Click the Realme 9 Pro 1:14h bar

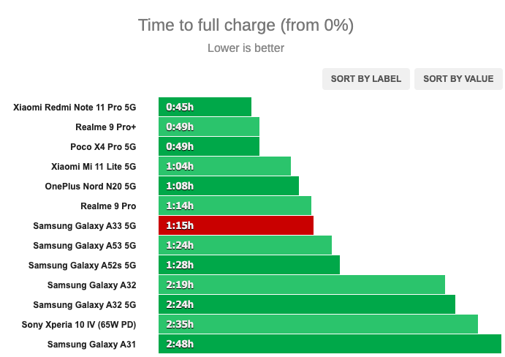[x=235, y=206]
